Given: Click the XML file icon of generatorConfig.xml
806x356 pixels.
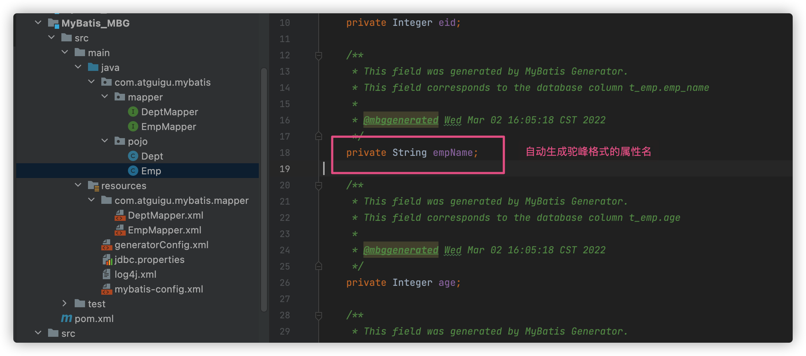Looking at the screenshot, I should tap(106, 245).
